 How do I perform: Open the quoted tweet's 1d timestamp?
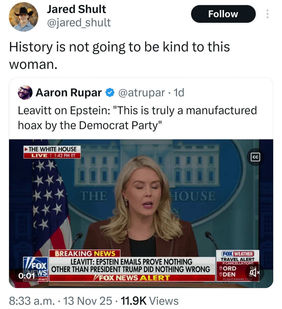coord(179,93)
